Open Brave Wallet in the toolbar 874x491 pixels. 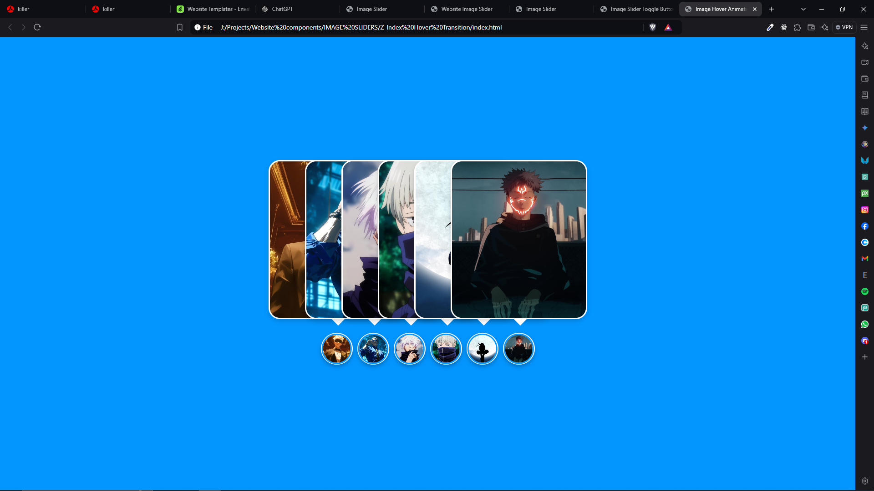[x=811, y=27]
